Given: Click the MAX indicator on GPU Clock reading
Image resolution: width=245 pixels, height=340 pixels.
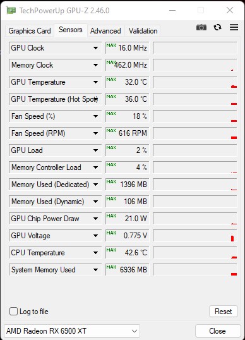Looking at the screenshot, I should [x=111, y=45].
